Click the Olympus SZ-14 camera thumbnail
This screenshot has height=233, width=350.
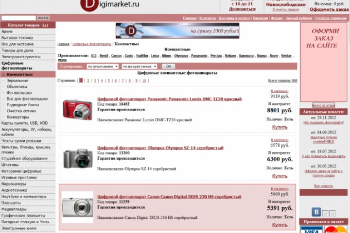pyautogui.click(x=78, y=159)
